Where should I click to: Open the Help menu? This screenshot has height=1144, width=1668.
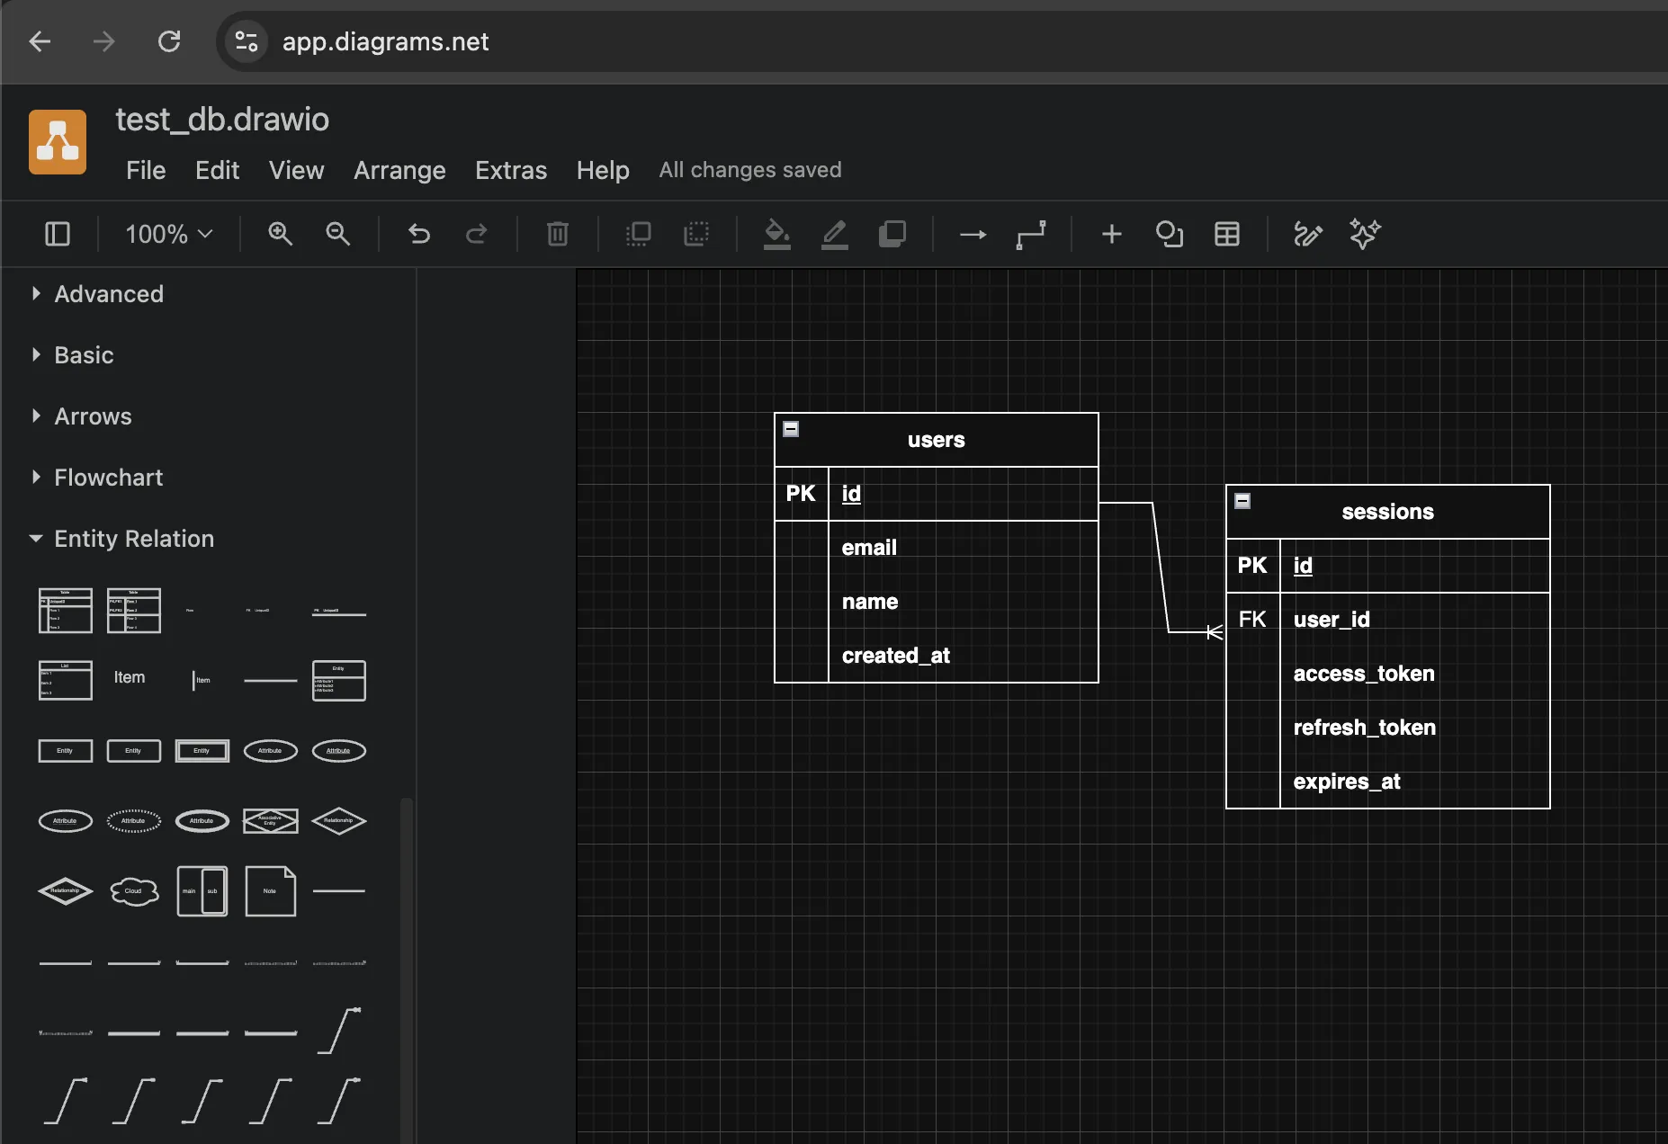[x=603, y=170]
